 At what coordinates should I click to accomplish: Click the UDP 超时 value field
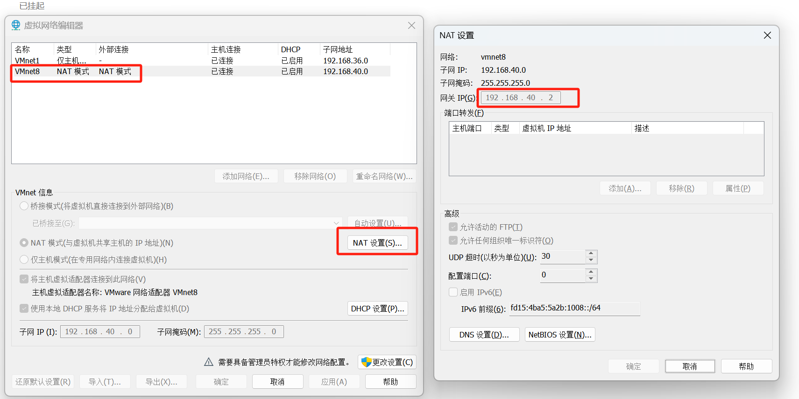[x=563, y=257]
